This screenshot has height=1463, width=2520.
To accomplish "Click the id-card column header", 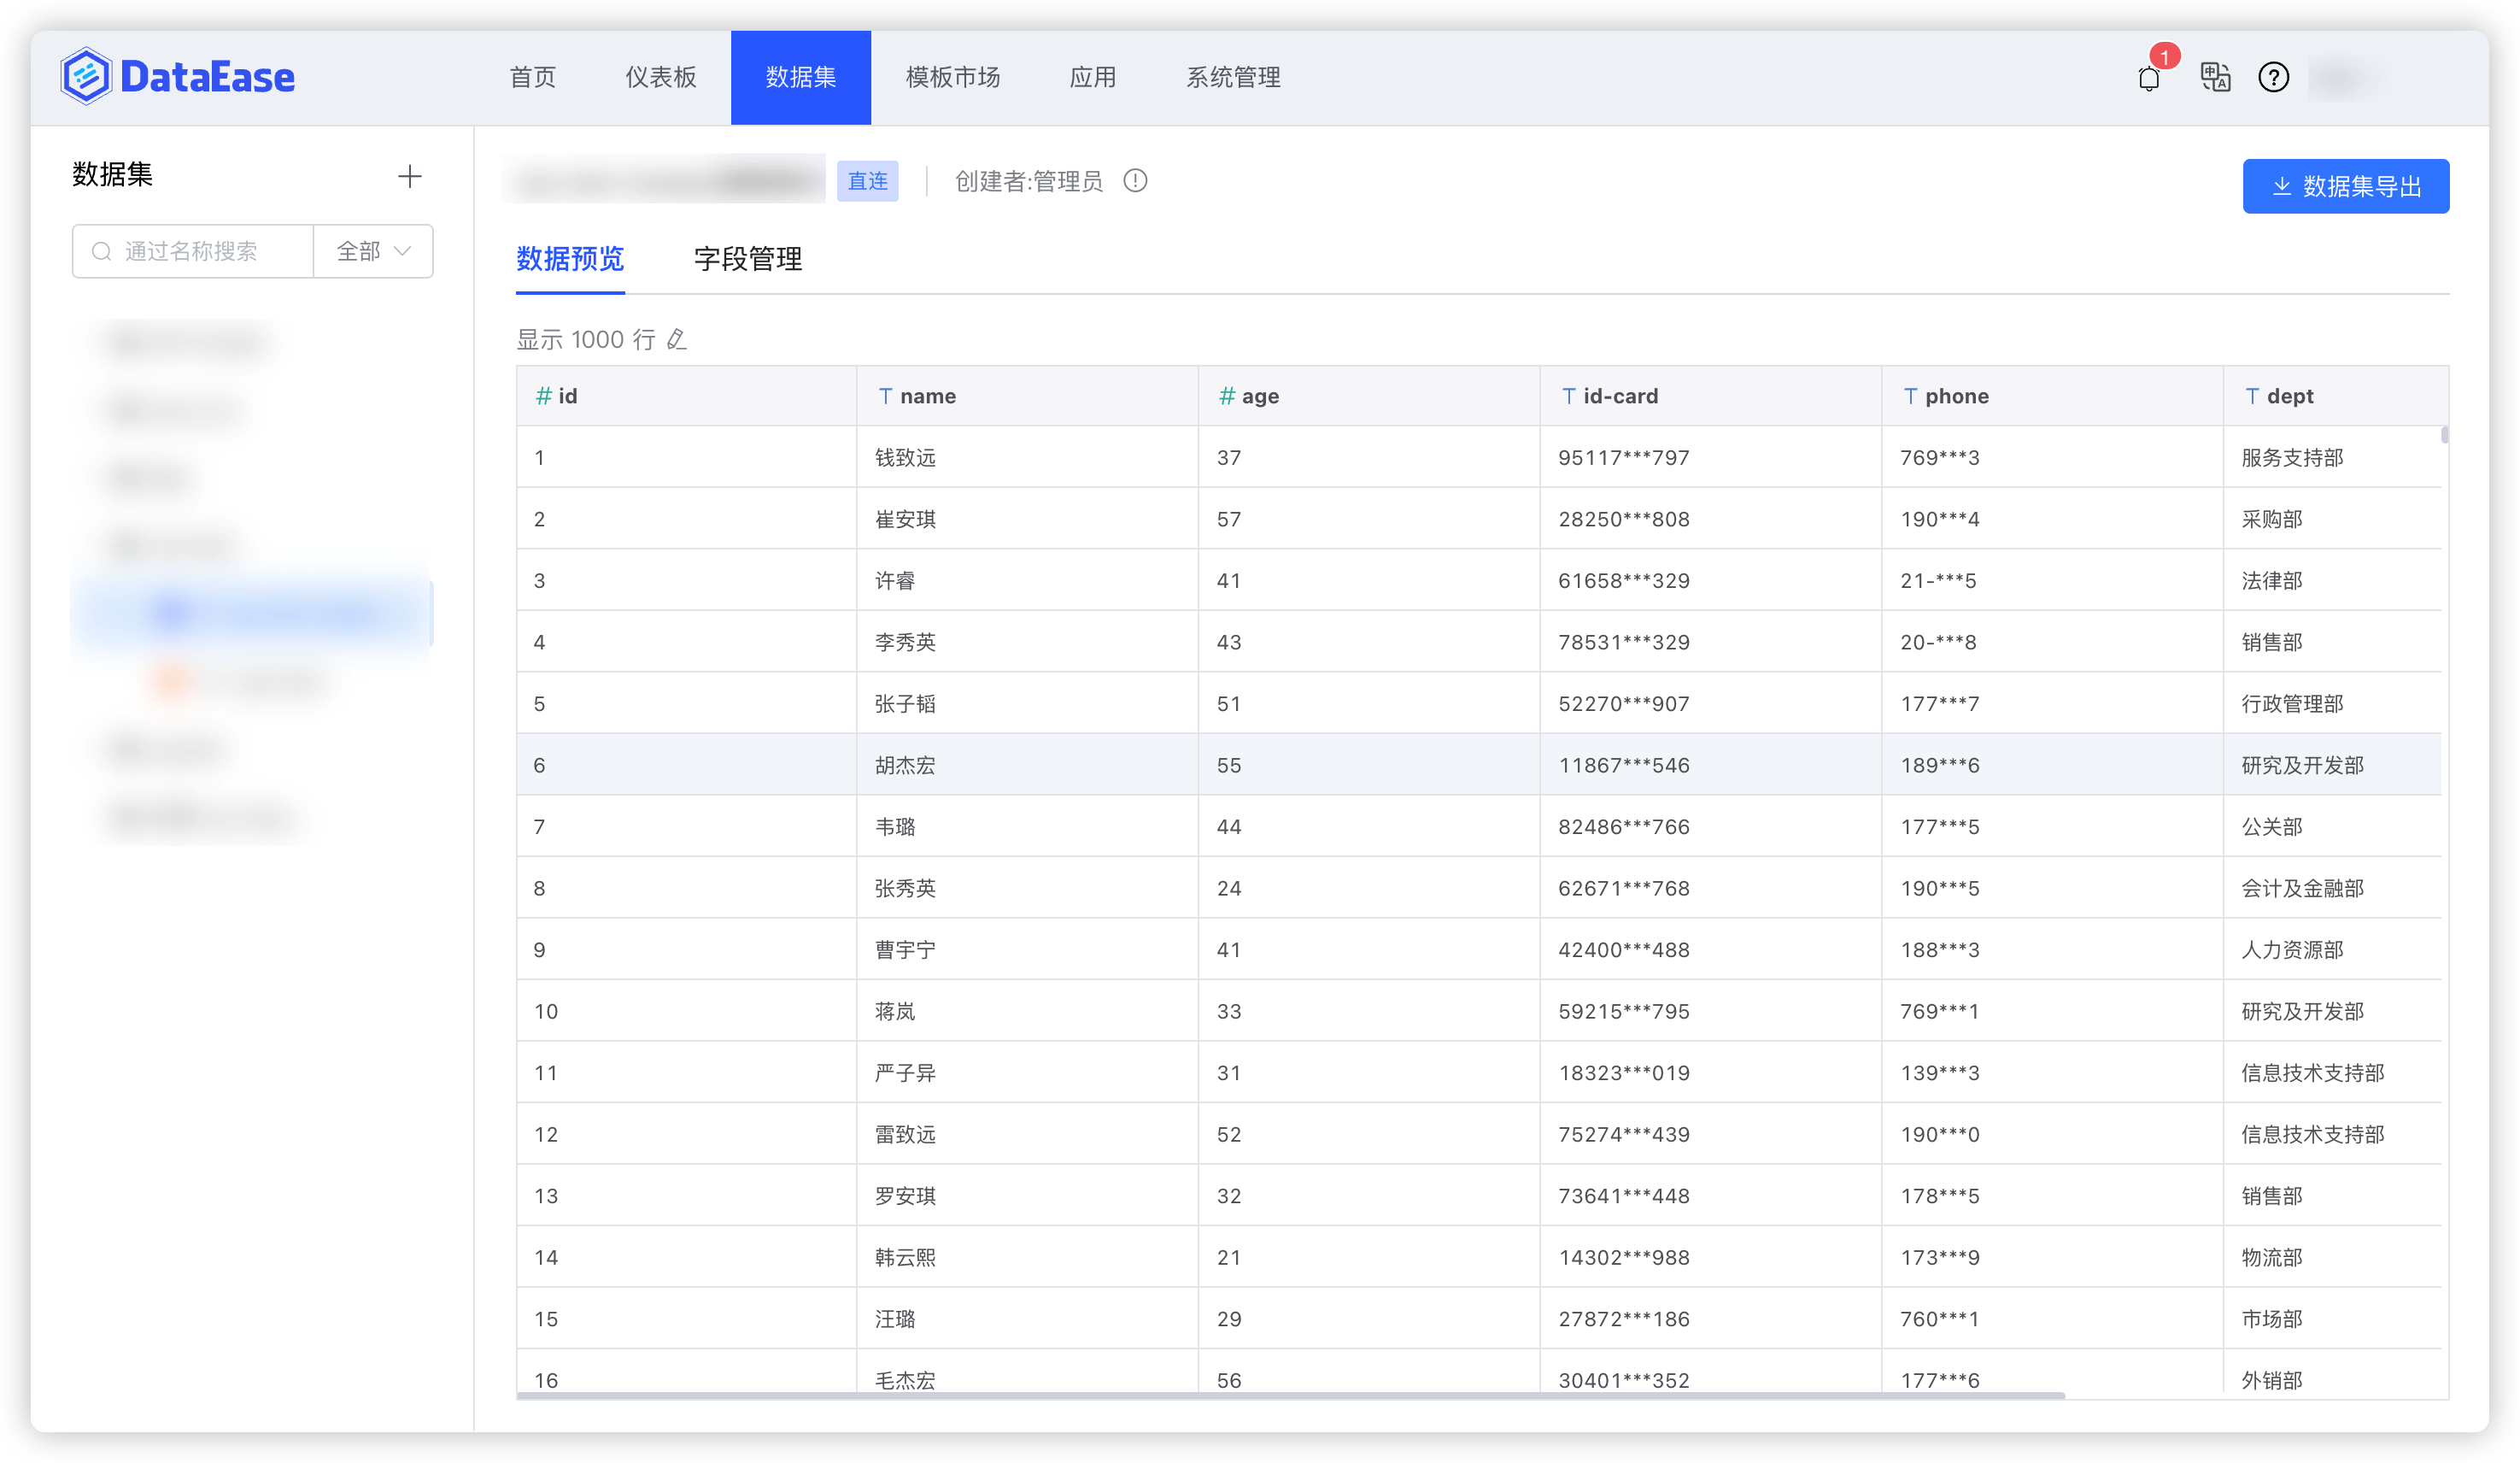I will point(1619,397).
